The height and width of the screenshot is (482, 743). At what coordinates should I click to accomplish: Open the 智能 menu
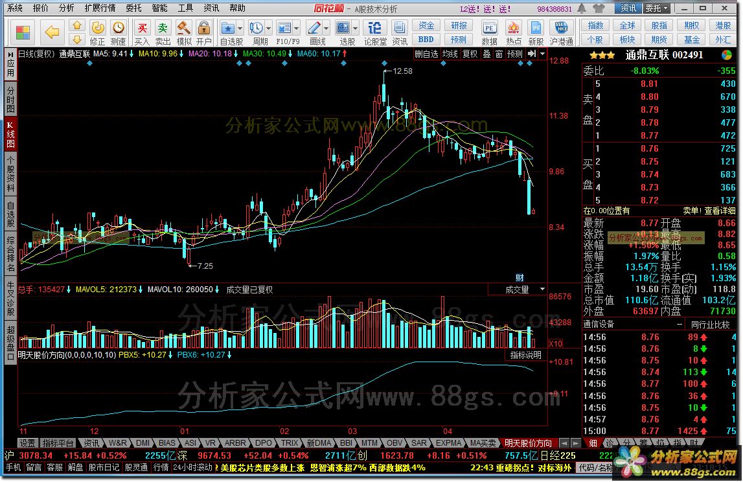pos(159,8)
